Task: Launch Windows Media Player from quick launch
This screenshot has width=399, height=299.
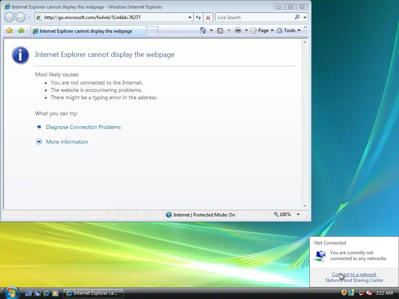Action: click(x=55, y=293)
